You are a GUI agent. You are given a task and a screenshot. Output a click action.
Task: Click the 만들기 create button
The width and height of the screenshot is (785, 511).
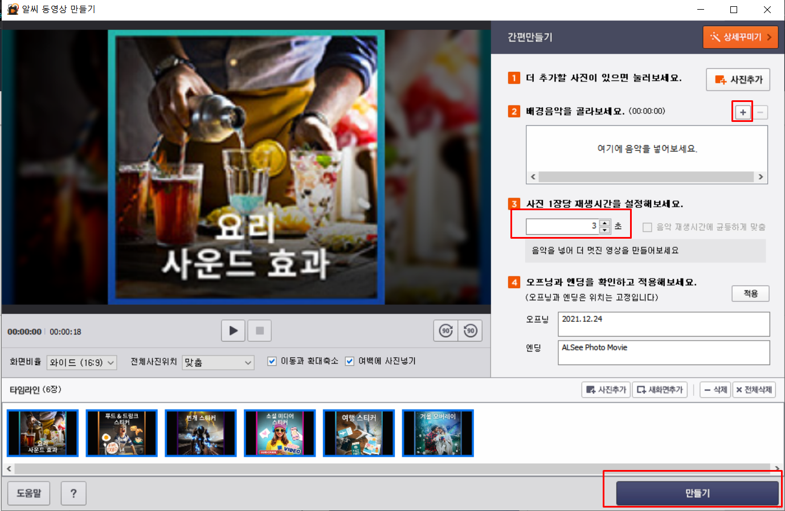tap(697, 493)
